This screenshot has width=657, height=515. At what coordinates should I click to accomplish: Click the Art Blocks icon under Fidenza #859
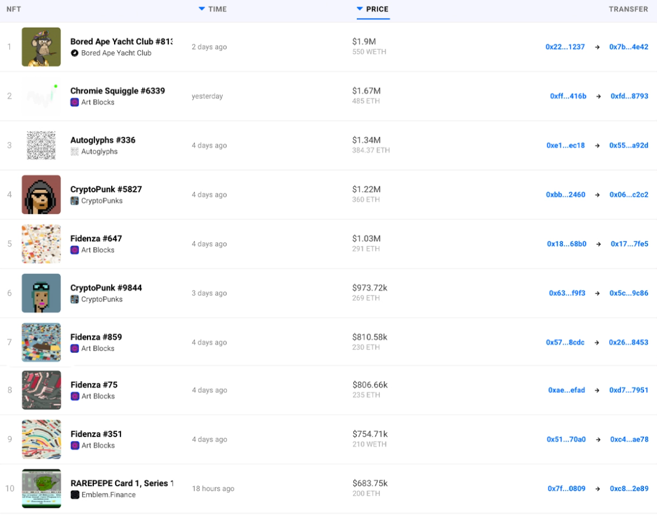tap(74, 349)
